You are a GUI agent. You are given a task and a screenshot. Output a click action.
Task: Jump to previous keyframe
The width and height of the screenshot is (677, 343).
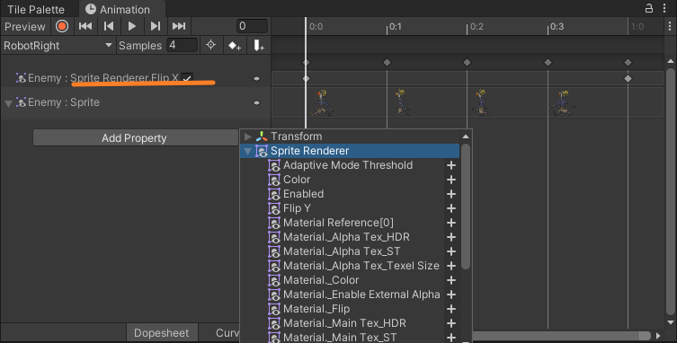[109, 26]
